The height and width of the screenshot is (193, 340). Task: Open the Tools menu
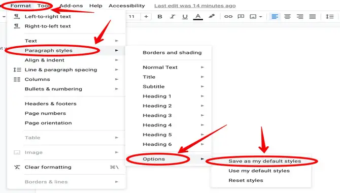tap(44, 6)
